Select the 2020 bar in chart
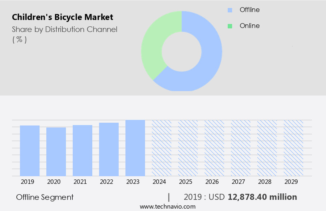 pos(56,152)
